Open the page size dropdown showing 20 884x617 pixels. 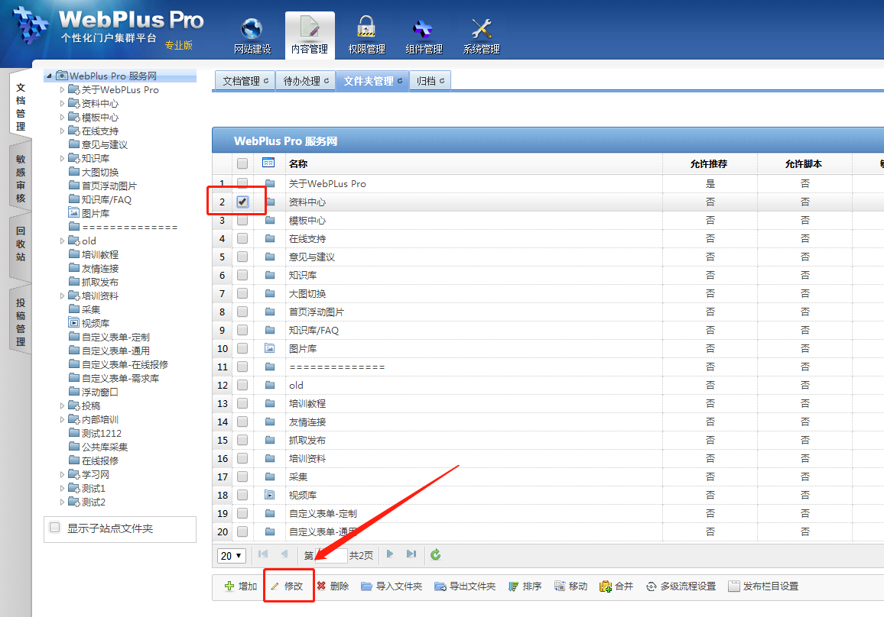click(232, 556)
